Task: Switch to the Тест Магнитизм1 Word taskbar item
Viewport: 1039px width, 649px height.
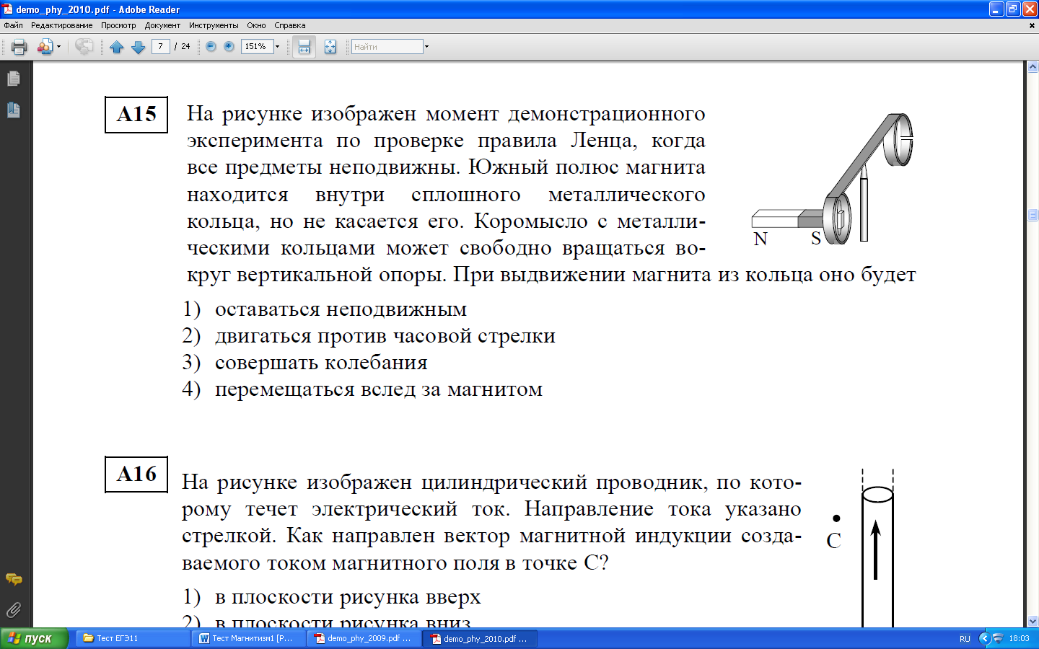Action: pyautogui.click(x=250, y=638)
